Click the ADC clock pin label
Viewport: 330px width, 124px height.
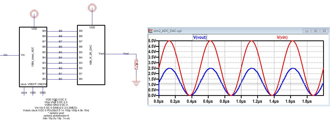(23, 84)
